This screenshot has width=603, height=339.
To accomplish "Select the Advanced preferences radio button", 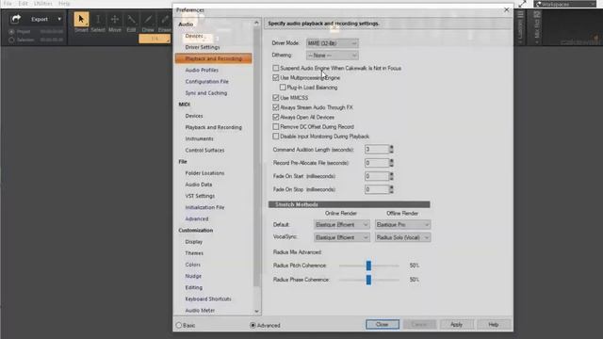I will (x=253, y=325).
